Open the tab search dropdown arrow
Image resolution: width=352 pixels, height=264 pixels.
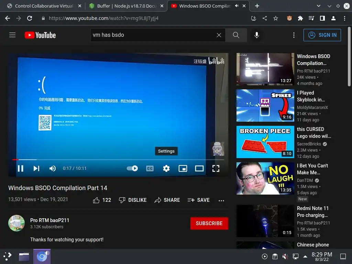pyautogui.click(x=319, y=6)
